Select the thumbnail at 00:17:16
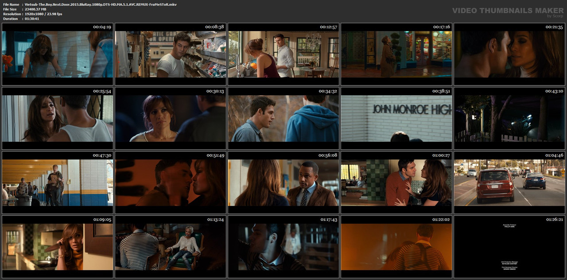Screen dimensions: 567x280 pos(396,54)
